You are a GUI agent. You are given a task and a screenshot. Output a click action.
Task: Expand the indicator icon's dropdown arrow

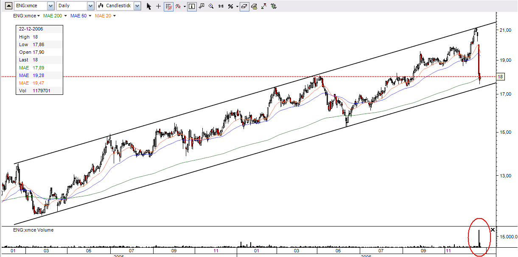pos(185,6)
